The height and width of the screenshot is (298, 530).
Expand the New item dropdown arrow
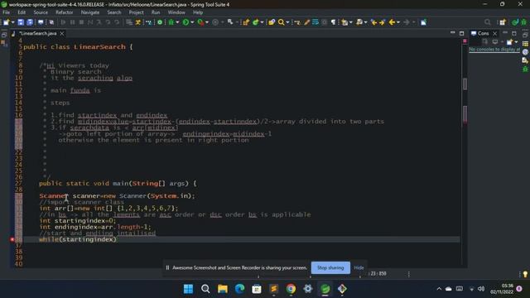point(13,22)
